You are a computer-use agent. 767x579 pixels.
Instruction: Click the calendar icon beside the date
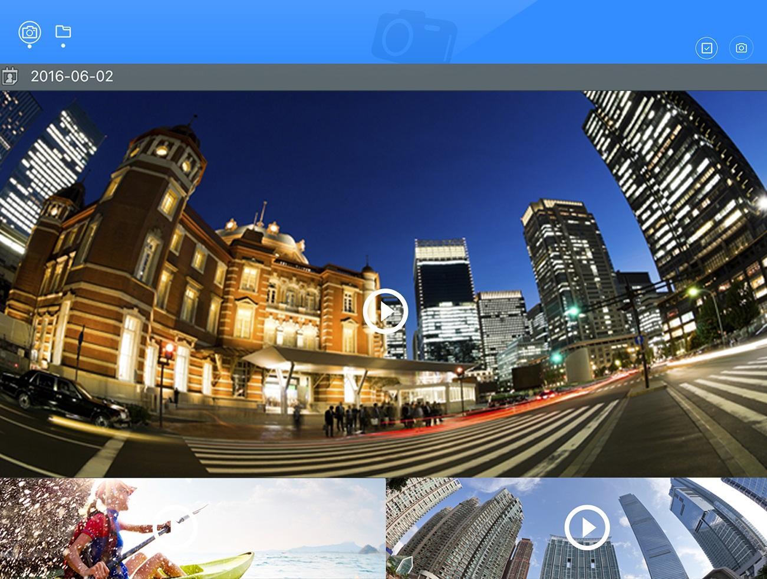pos(10,76)
